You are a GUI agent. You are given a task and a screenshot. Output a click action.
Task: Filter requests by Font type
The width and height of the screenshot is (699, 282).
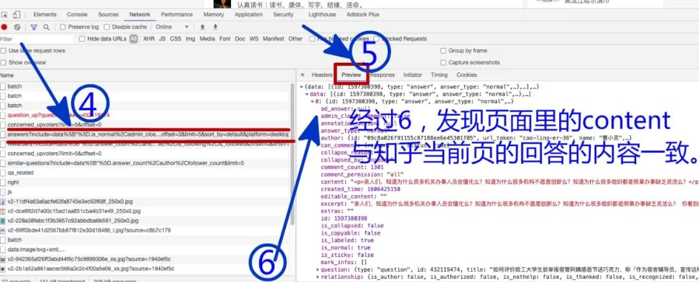pos(225,39)
